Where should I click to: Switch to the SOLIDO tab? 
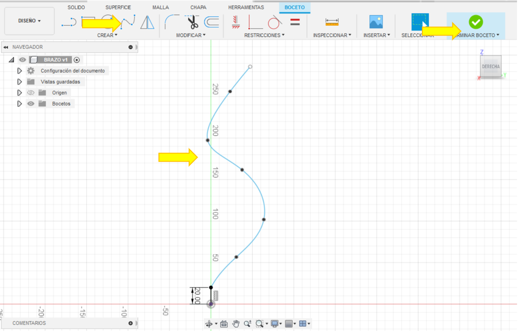point(76,8)
